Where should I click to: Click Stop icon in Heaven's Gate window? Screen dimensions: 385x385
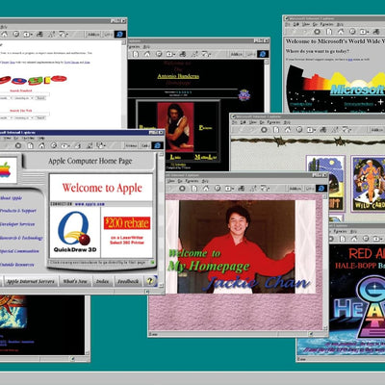[x=331, y=239]
